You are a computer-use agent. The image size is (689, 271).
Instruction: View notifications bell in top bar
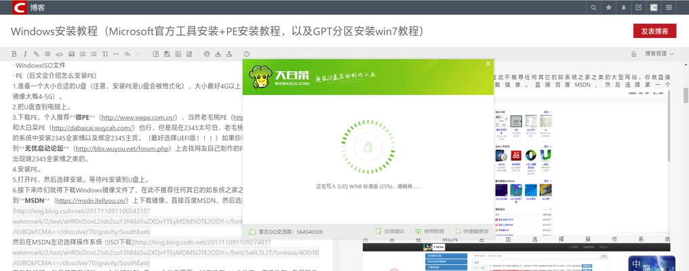point(623,7)
